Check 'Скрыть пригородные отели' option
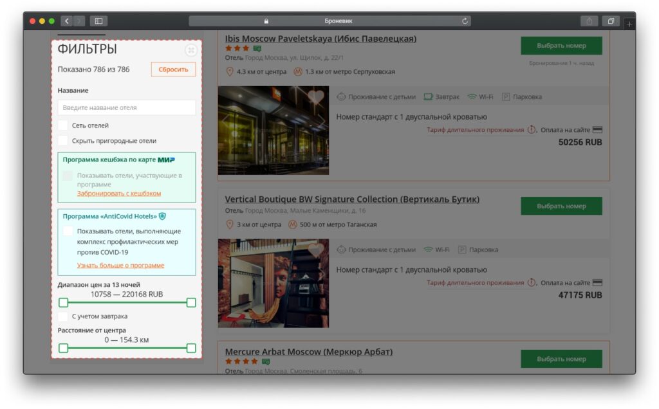Screen dimensions: 659x409 coord(63,140)
